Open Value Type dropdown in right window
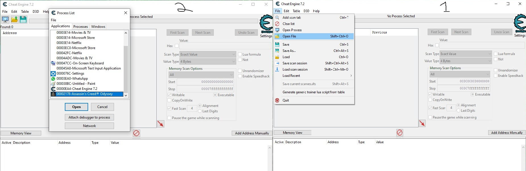The image size is (526, 171). (465, 61)
